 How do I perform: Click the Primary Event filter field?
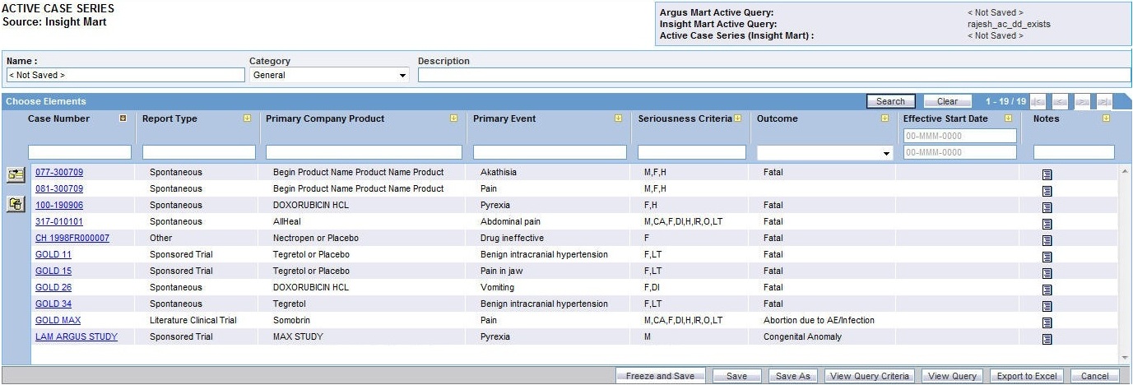550,152
